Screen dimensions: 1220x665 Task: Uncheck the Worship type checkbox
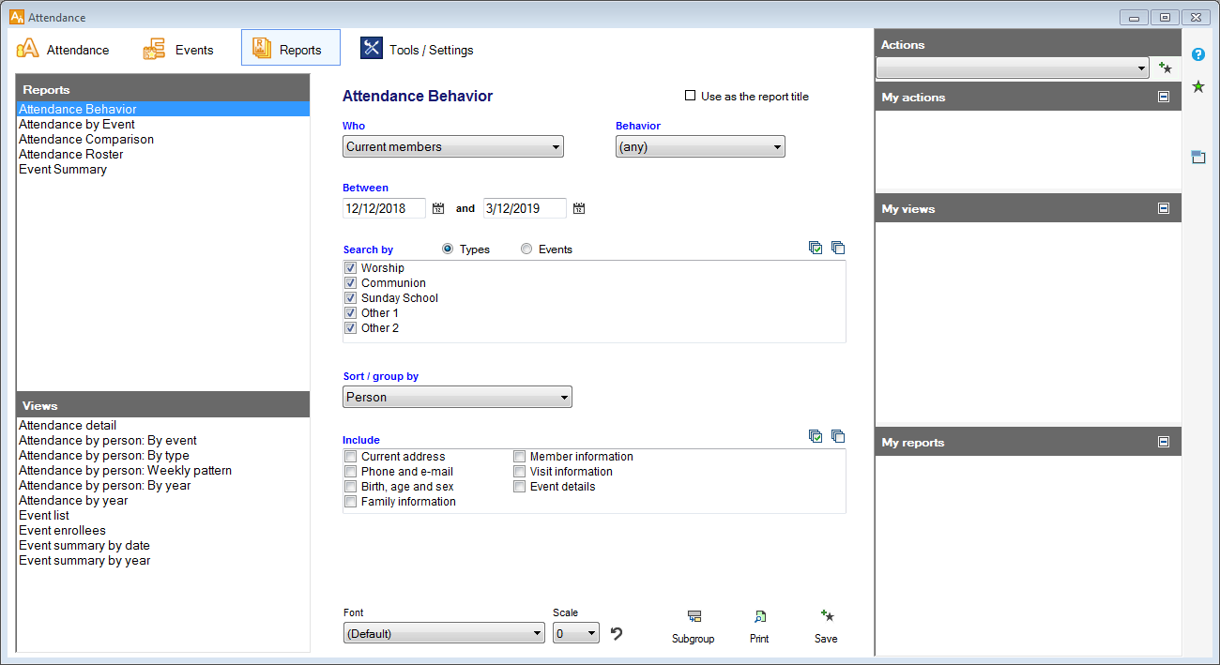(x=351, y=268)
